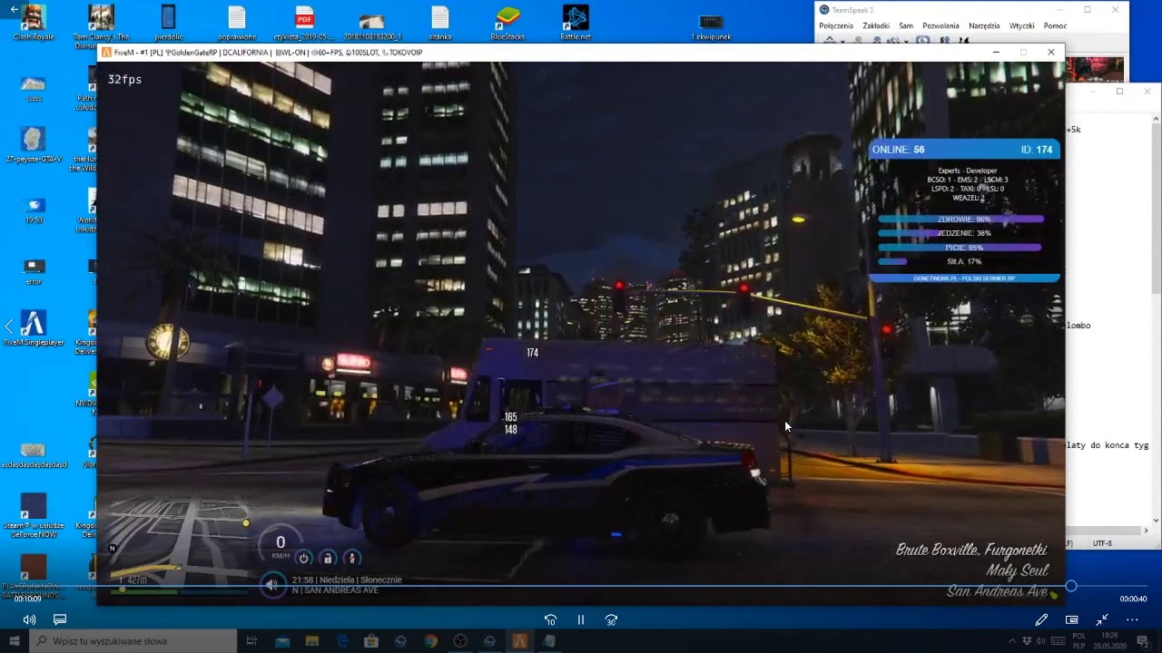Click the taskbar search box
1162x653 pixels.
134,641
